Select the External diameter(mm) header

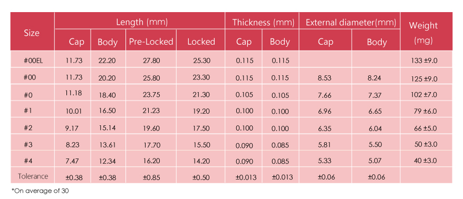(x=350, y=21)
